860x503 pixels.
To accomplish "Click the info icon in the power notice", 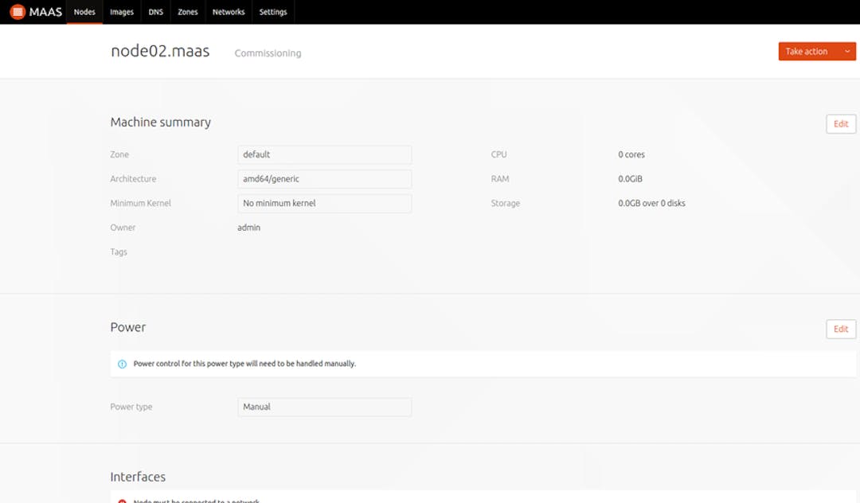I will (121, 364).
